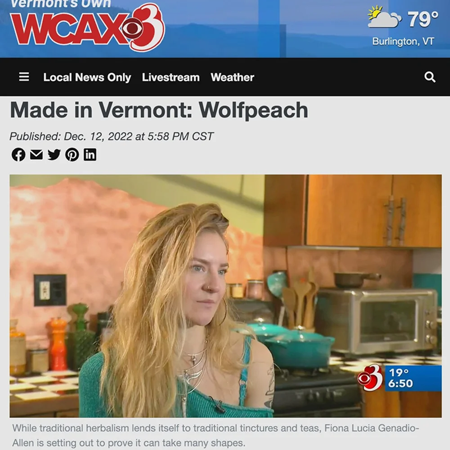450x450 pixels.
Task: Share article on Facebook
Action: 19,155
